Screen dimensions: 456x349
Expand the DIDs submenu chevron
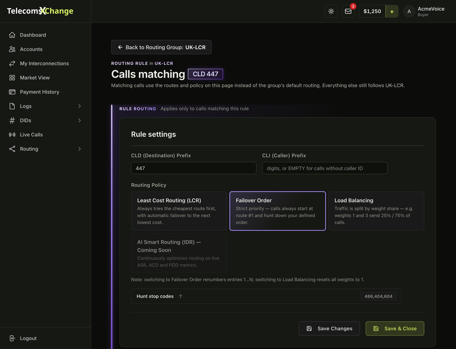(80, 121)
